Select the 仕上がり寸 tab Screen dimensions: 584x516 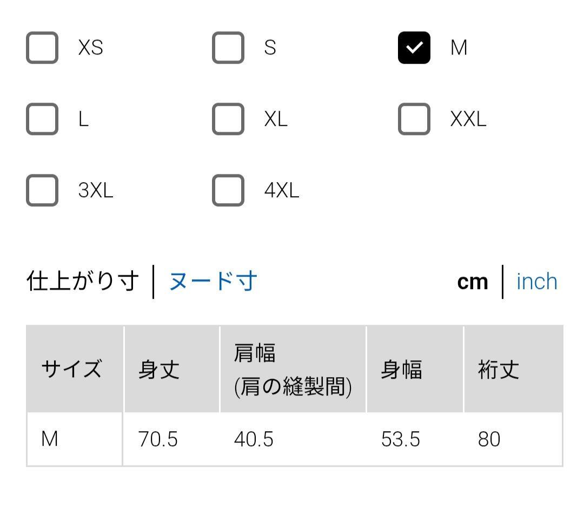click(x=83, y=281)
